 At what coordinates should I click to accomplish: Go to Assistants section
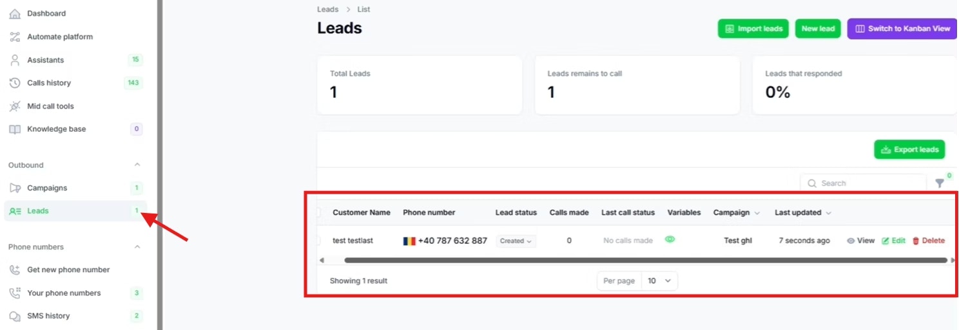click(x=46, y=60)
